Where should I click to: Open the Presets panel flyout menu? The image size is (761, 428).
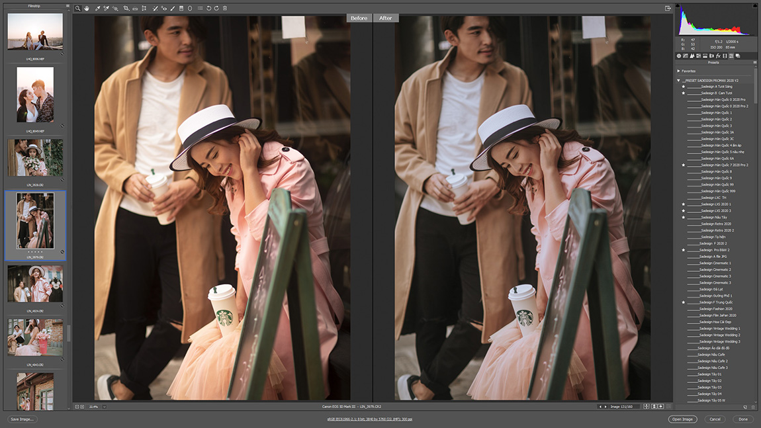[x=754, y=62]
